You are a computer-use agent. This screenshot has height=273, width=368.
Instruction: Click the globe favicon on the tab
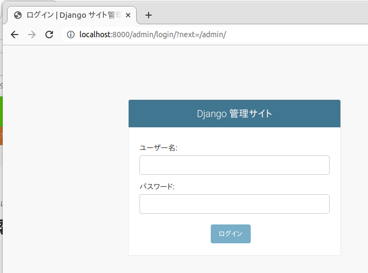point(18,15)
